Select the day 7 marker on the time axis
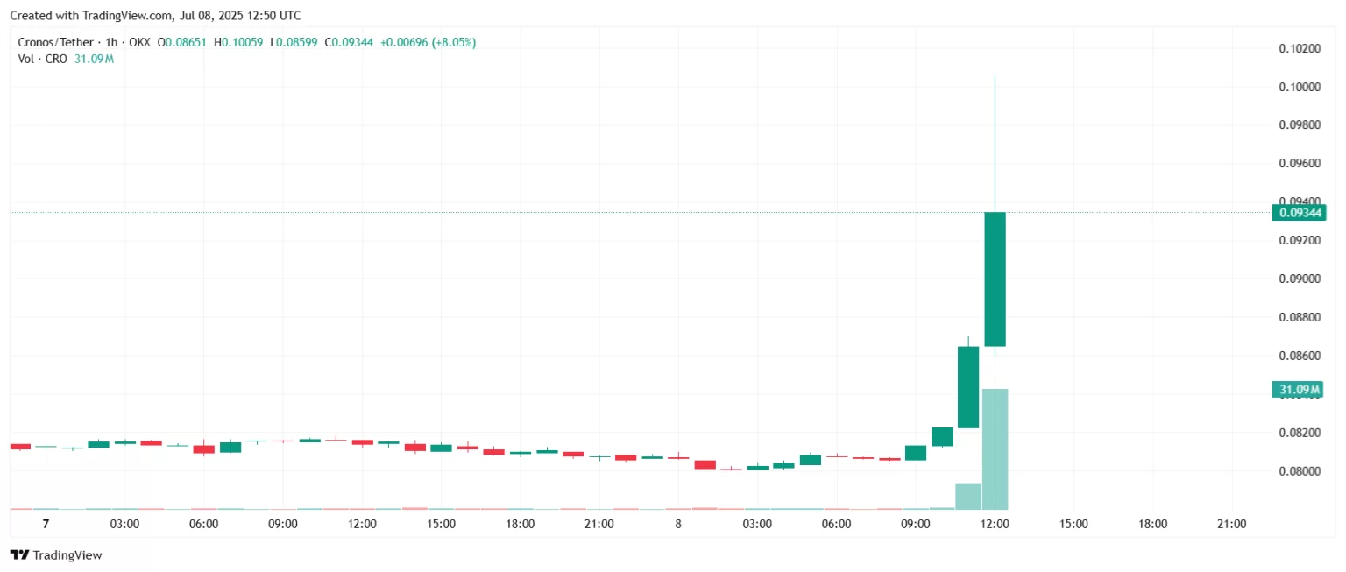Image resolution: width=1346 pixels, height=572 pixels. (46, 524)
